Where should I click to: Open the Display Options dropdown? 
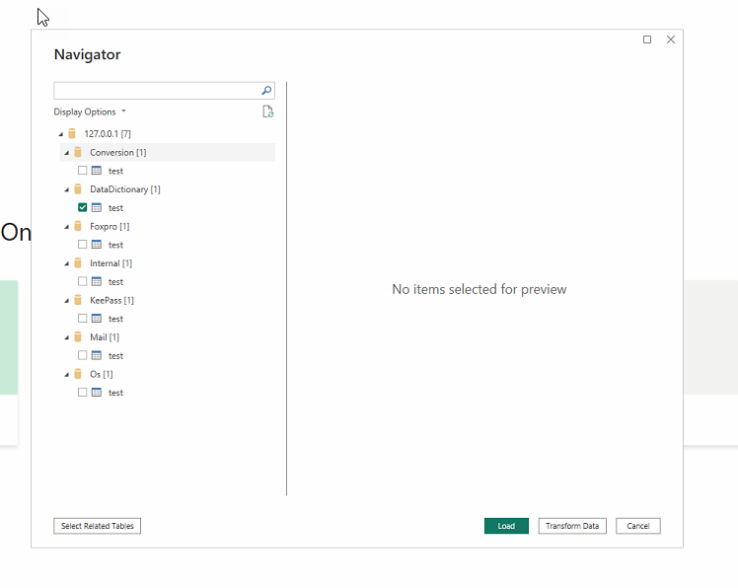pyautogui.click(x=90, y=111)
